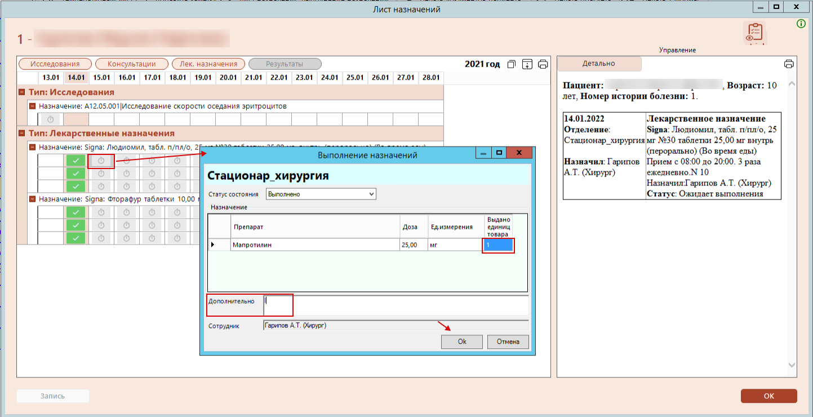Click the copy icon next to 2021 год
The height and width of the screenshot is (417, 813).
512,64
